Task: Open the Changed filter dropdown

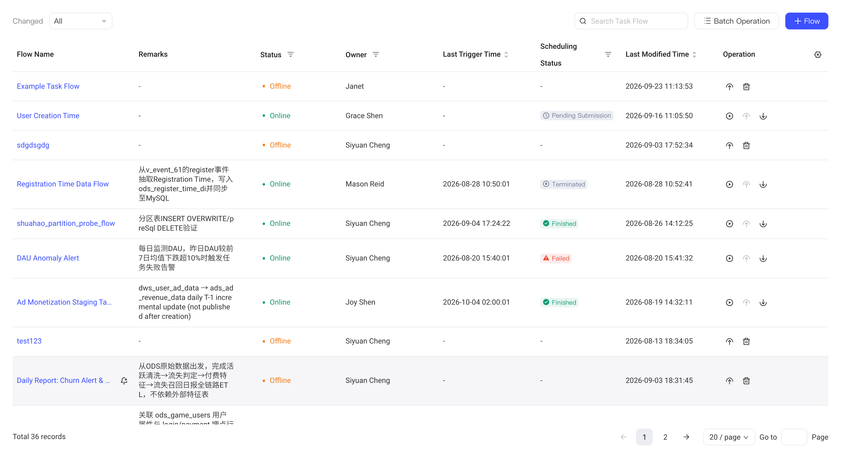Action: 81,21
